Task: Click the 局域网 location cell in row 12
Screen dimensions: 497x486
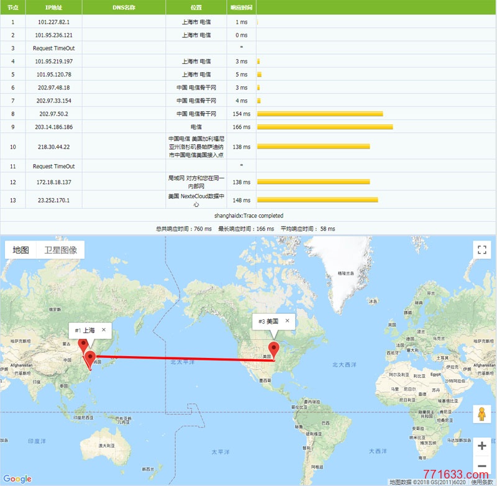Action: pyautogui.click(x=196, y=182)
